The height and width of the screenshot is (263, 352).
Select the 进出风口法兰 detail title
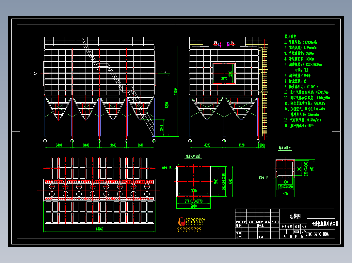click(x=193, y=156)
